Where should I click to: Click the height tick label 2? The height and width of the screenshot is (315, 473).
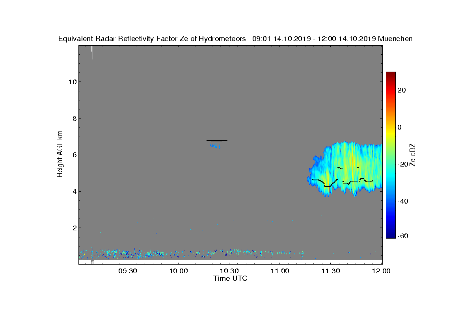74,228
